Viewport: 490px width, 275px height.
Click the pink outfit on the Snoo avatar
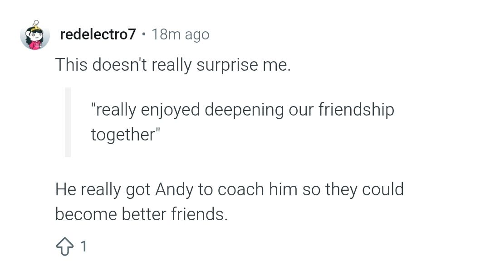pos(35,45)
